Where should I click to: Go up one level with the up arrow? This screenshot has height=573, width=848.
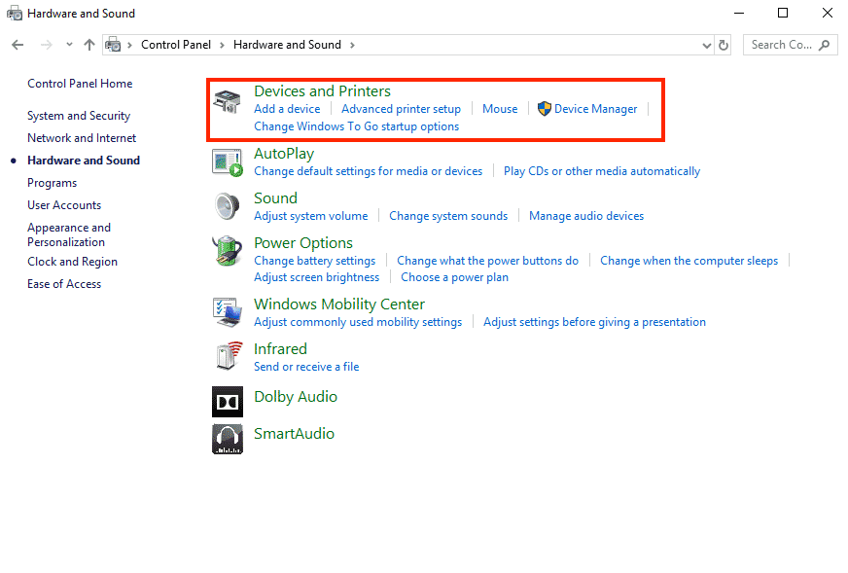[89, 45]
